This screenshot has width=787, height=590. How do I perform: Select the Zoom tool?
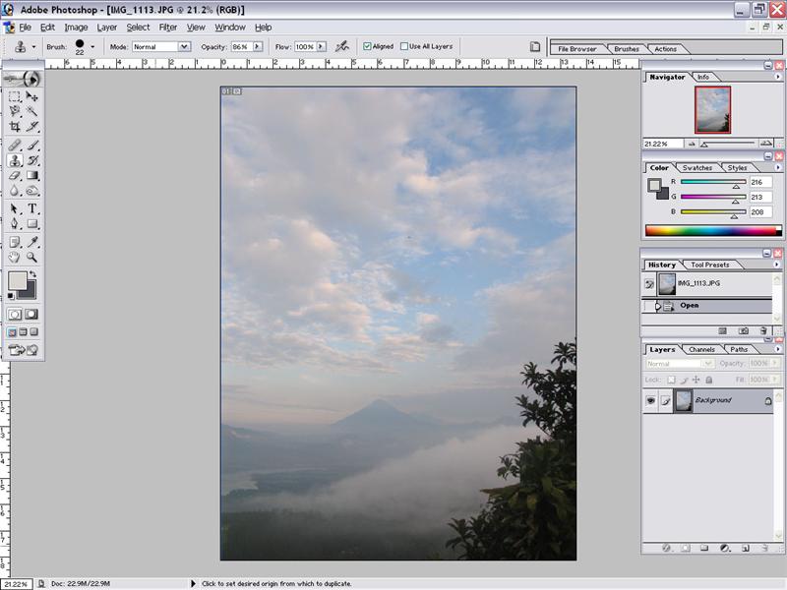(32, 258)
